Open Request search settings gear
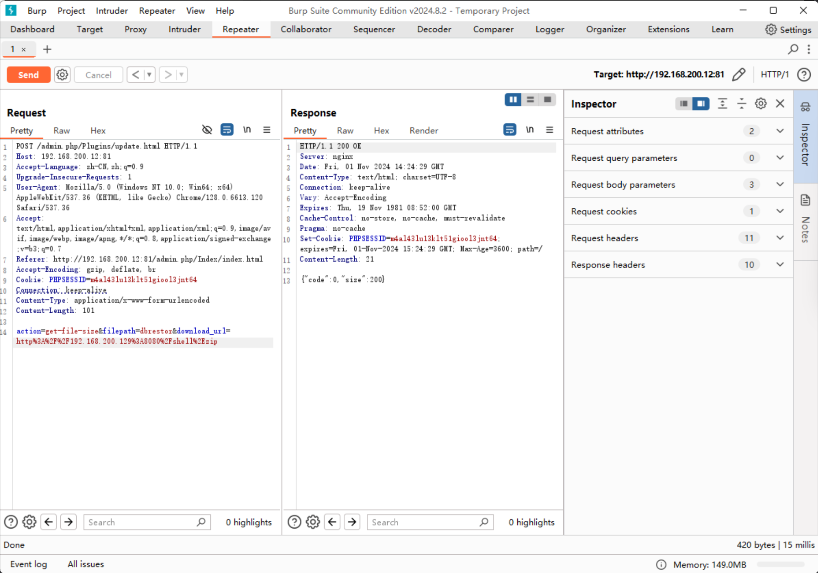The width and height of the screenshot is (818, 573). click(x=29, y=522)
